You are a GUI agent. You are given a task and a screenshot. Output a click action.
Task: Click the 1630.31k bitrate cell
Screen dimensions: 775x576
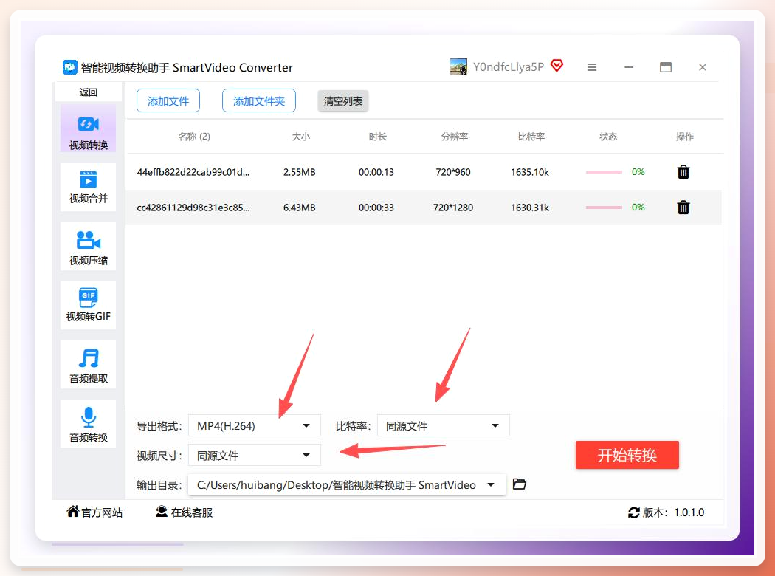point(530,208)
